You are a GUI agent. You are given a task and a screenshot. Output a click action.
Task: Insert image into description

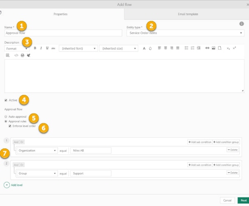214,48
